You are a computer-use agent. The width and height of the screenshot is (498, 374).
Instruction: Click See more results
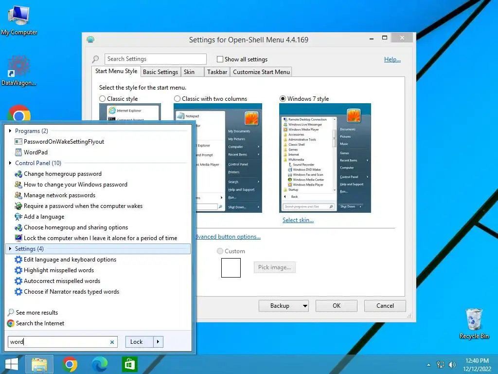pyautogui.click(x=33, y=313)
